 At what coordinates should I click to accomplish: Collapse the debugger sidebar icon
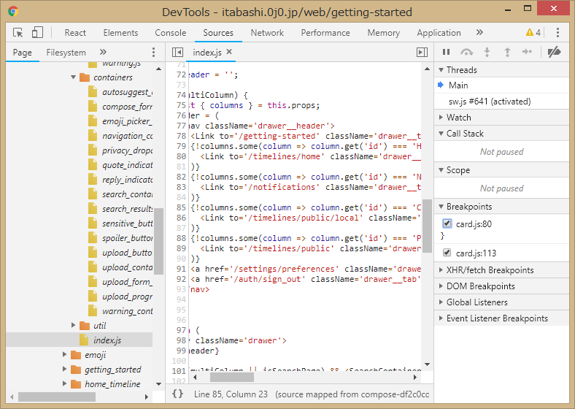pyautogui.click(x=422, y=53)
